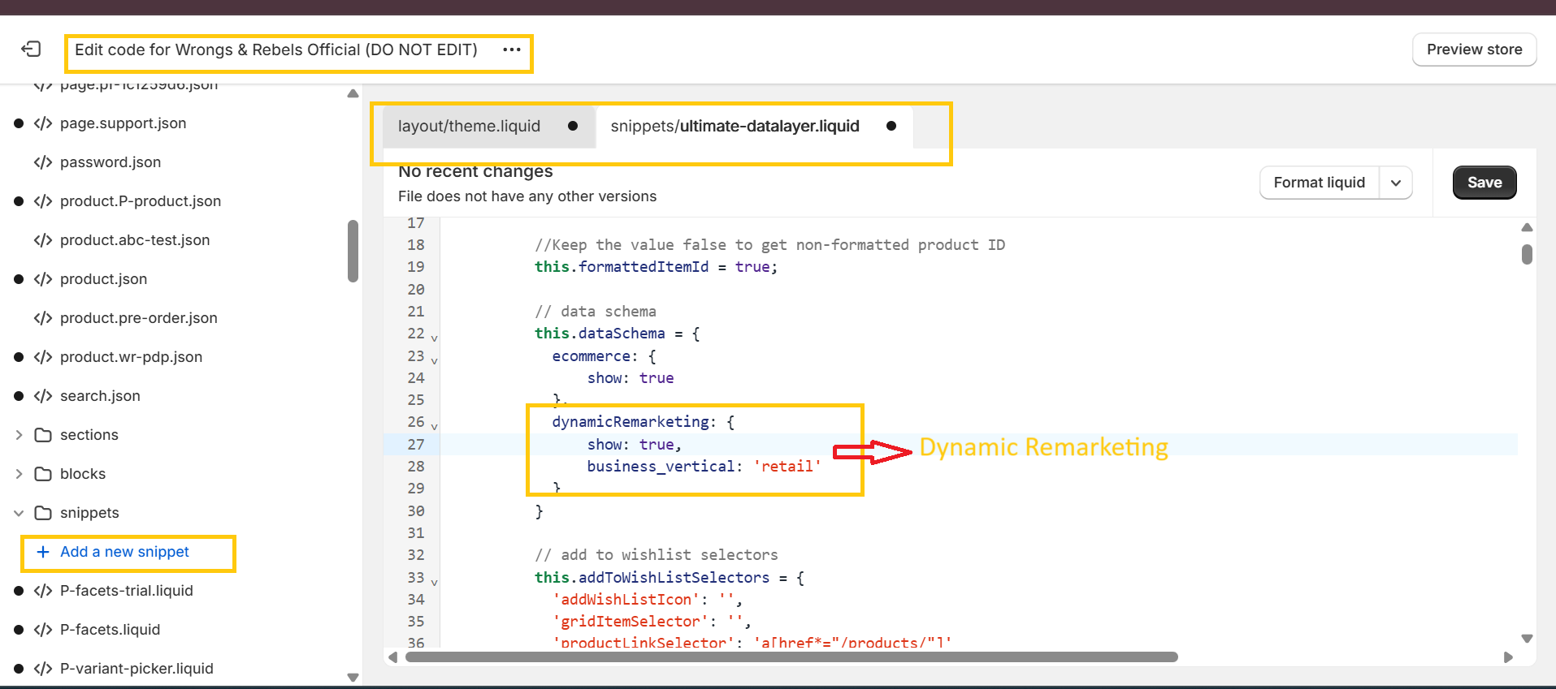Close the ultimate-datalayer.liquid tab via its dot

point(891,126)
